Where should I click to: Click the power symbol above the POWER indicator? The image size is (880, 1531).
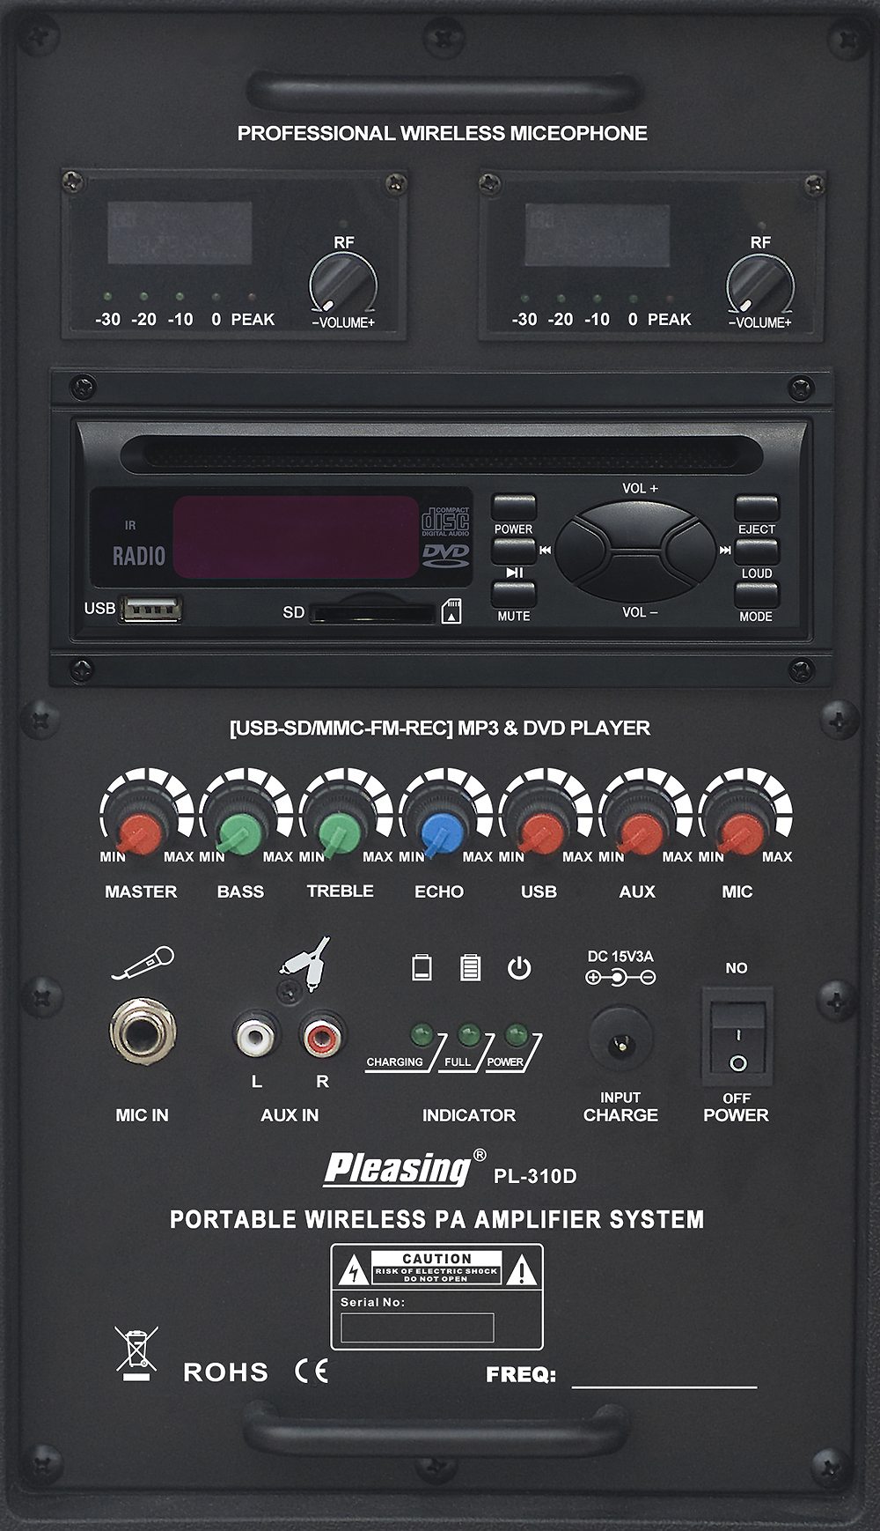[519, 968]
